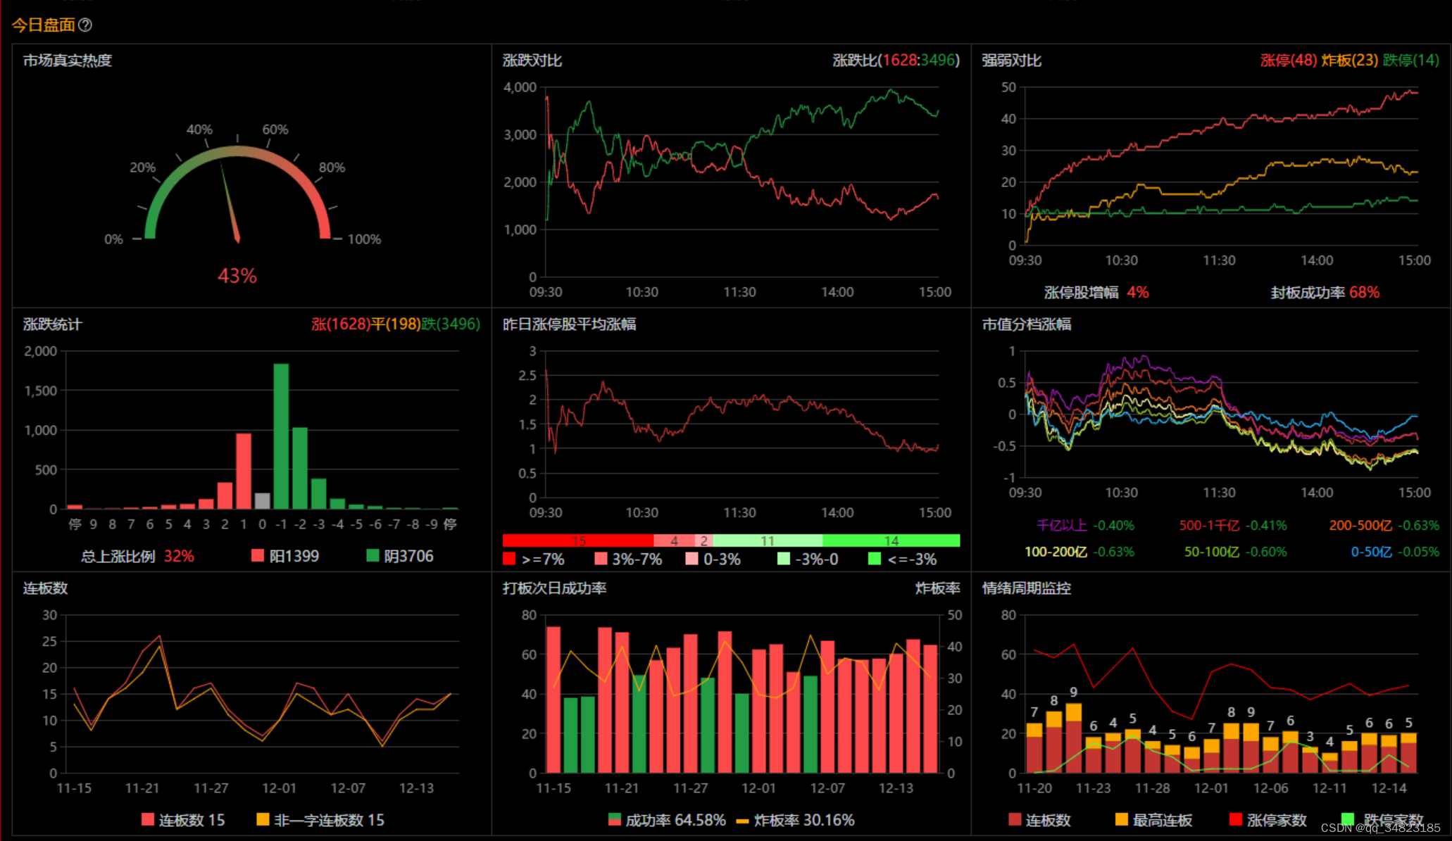Toggle the 500-1千亿 series legend
Image resolution: width=1452 pixels, height=841 pixels.
click(1209, 525)
